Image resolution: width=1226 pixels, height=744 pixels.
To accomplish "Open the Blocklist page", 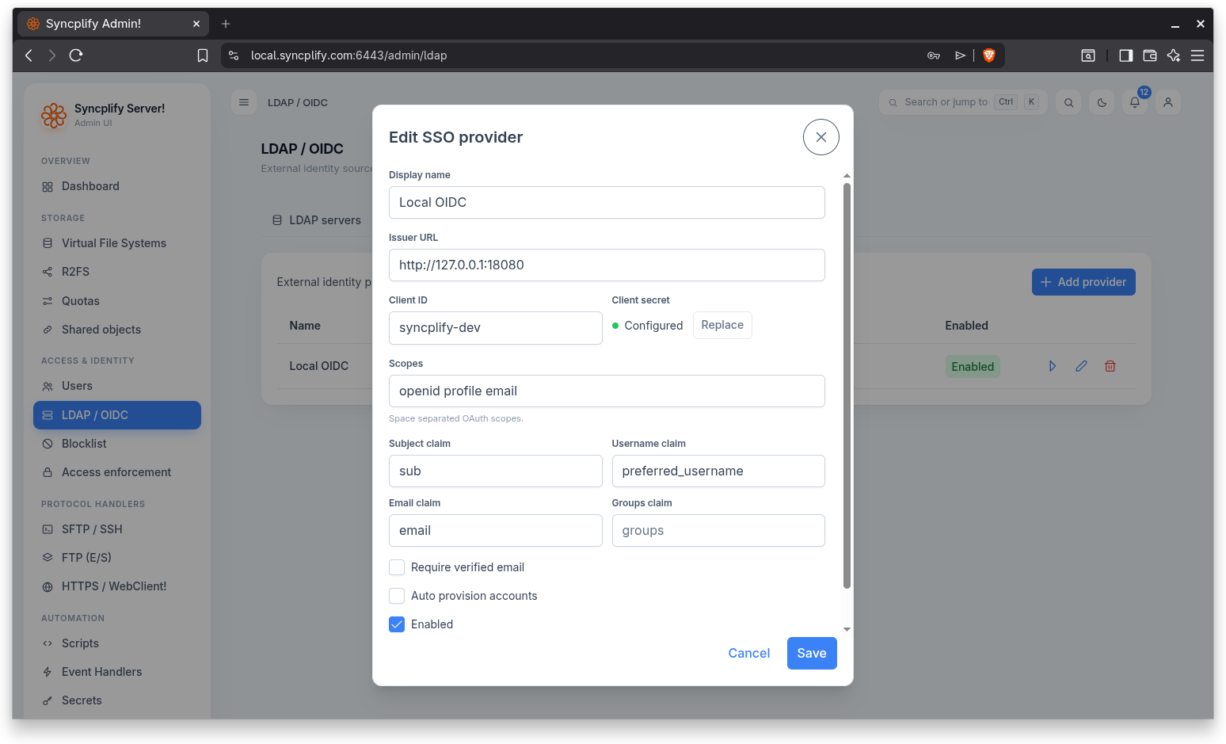I will coord(117,444).
